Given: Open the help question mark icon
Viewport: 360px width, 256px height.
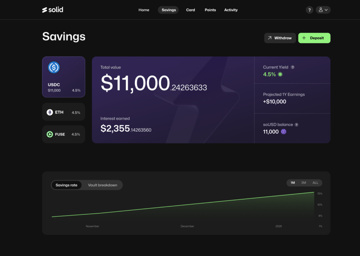Looking at the screenshot, I should [309, 10].
